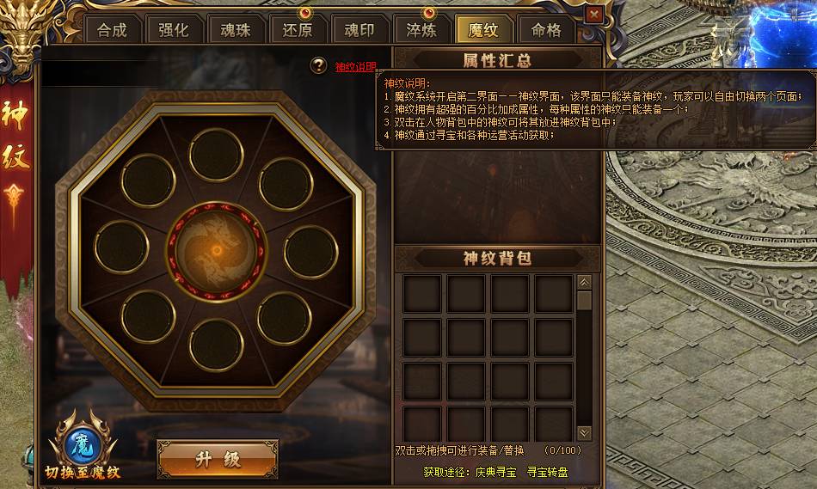Click the blue 魔 switch orb icon
The height and width of the screenshot is (489, 817).
(x=83, y=445)
